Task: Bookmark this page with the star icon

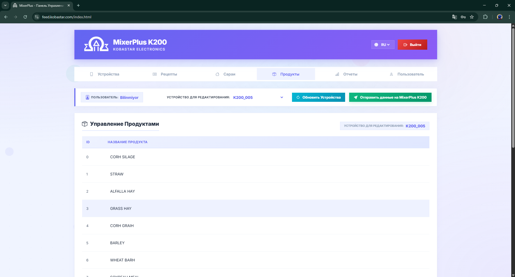Action: tap(472, 17)
